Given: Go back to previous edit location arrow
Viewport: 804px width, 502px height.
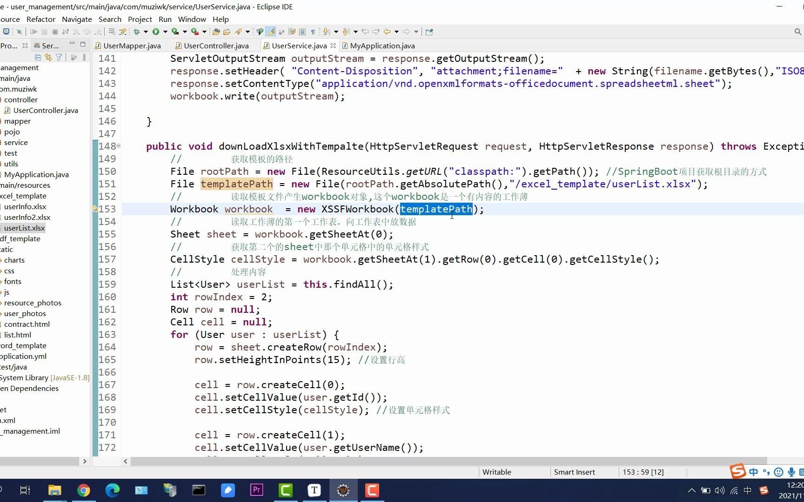Looking at the screenshot, I should (x=365, y=32).
